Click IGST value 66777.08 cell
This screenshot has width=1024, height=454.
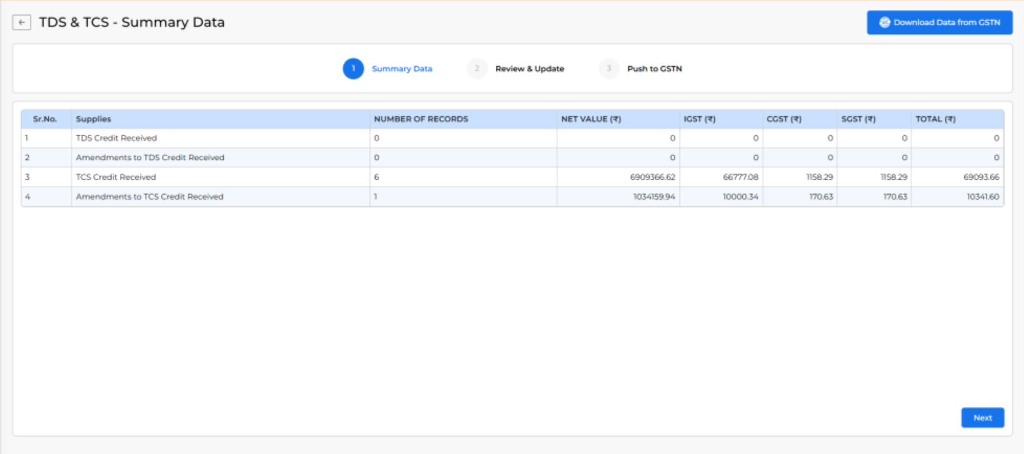click(x=721, y=177)
